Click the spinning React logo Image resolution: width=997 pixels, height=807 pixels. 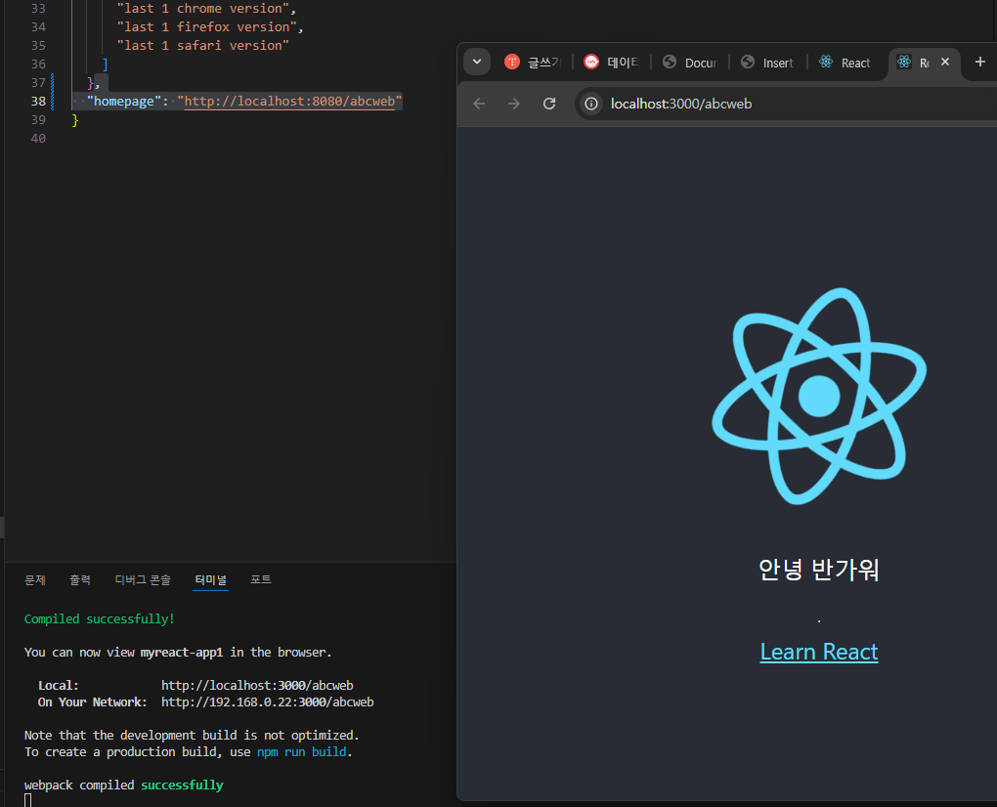pos(819,396)
